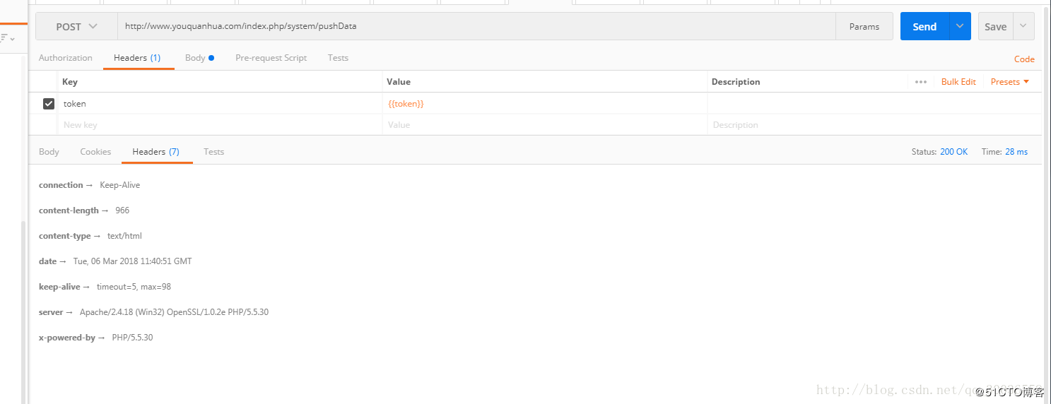Open the request Body tab

(199, 58)
